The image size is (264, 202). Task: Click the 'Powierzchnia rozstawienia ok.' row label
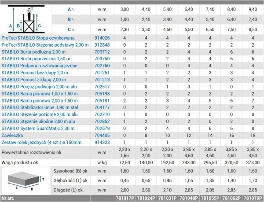(32, 153)
